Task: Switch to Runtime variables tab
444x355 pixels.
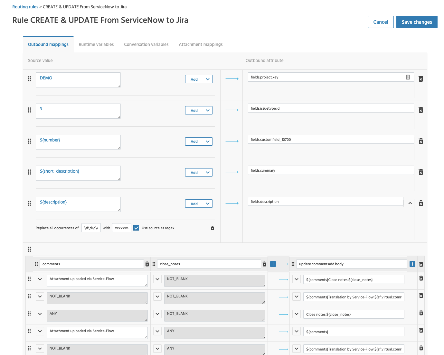Action: [96, 44]
